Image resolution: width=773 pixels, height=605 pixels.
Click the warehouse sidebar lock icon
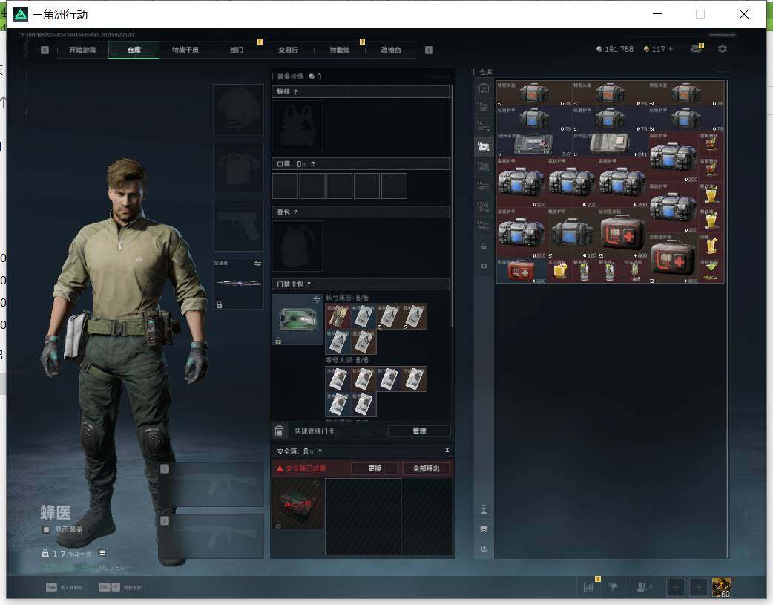pos(484,246)
